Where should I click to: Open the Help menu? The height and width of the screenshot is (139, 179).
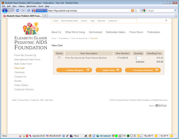[47, 6]
